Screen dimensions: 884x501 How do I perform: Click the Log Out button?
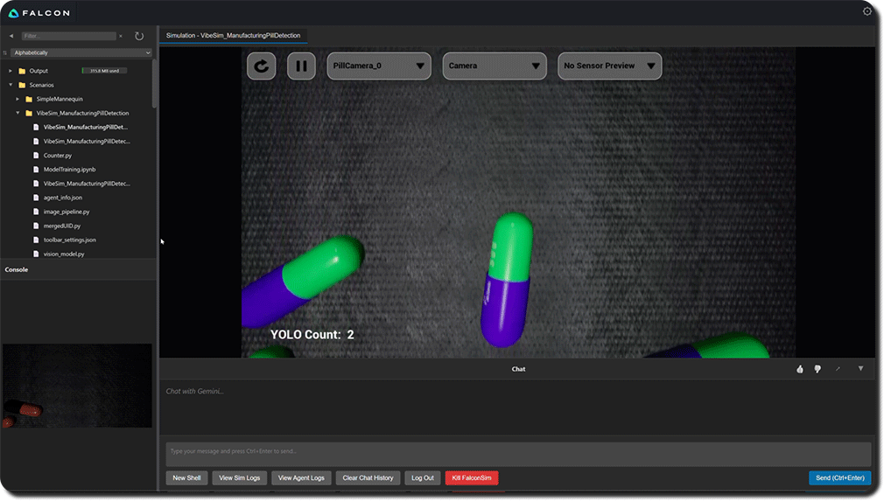tap(422, 478)
